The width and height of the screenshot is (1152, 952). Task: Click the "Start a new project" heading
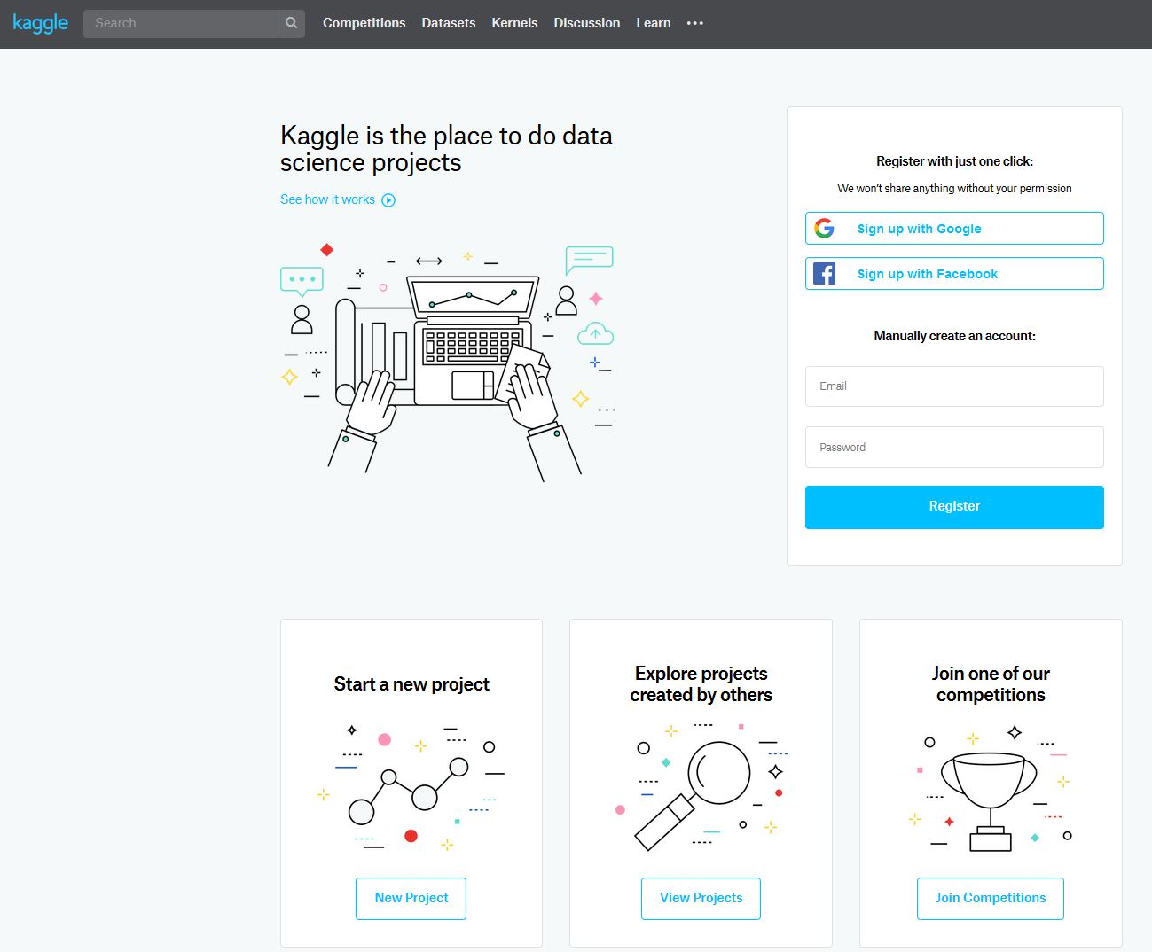pos(411,684)
